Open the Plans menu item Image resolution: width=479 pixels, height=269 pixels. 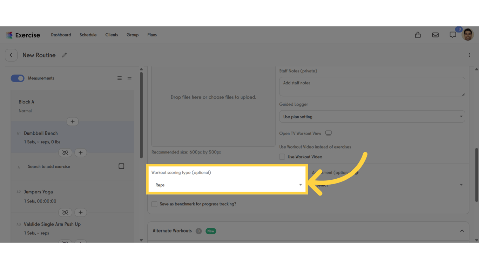click(152, 35)
